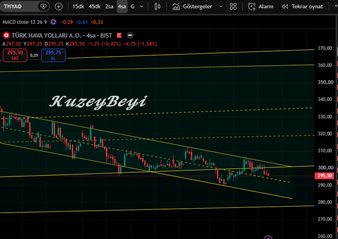Click the diamond icon next to THYAO
The image size is (338, 239).
(x=43, y=6)
